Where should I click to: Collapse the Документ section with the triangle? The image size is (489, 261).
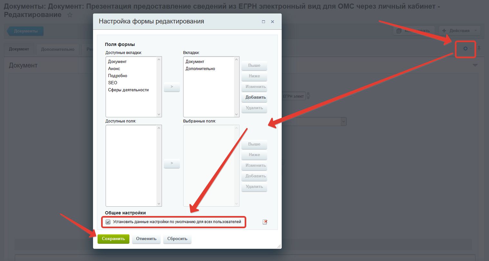[475, 65]
